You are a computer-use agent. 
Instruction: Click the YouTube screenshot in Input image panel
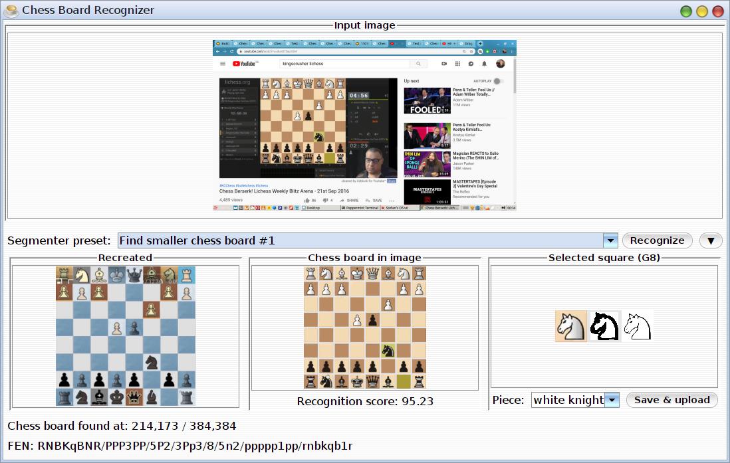pos(364,126)
